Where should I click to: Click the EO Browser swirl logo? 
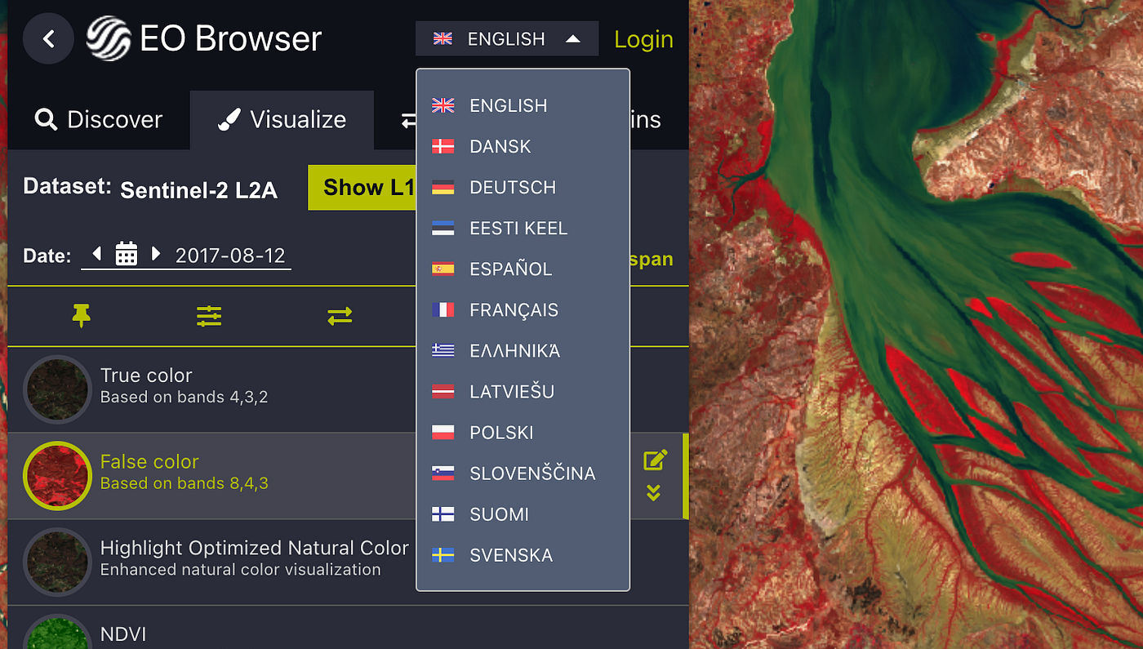click(109, 38)
